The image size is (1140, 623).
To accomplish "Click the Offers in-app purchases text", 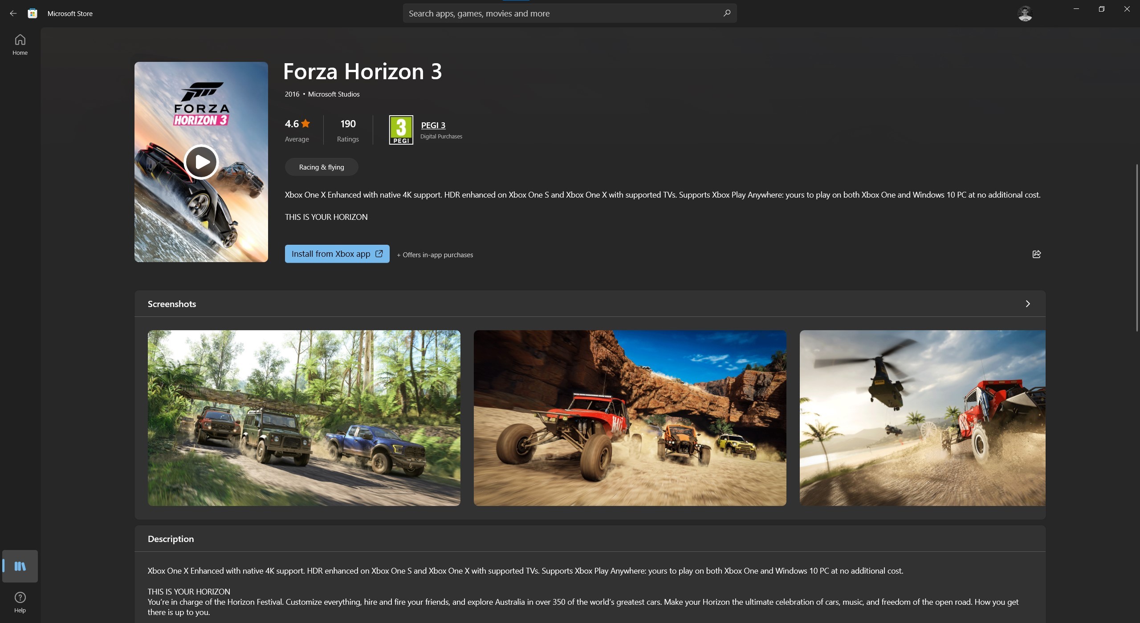I will [435, 255].
